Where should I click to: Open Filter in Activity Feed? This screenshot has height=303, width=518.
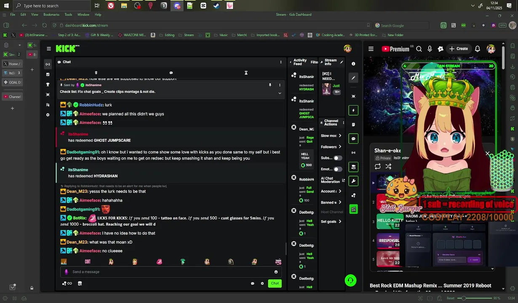(x=314, y=62)
